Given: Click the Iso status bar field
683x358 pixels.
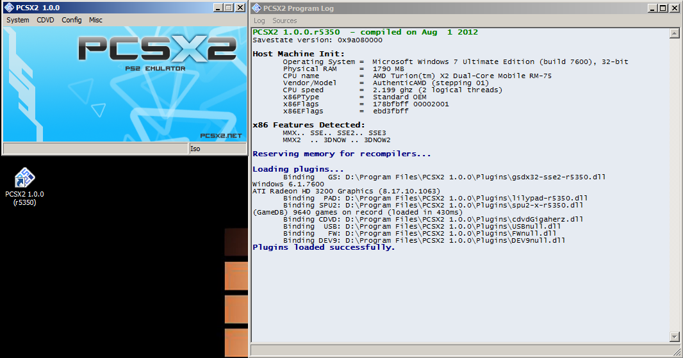Looking at the screenshot, I should (217, 149).
